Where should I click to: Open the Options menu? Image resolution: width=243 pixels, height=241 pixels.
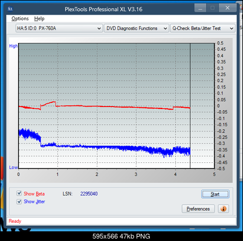point(20,19)
